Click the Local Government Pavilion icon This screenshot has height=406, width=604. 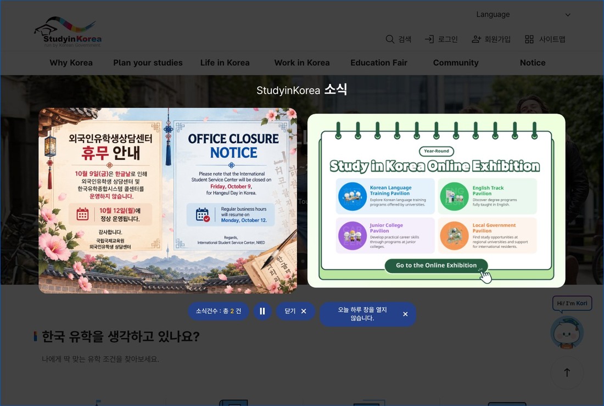click(x=454, y=235)
